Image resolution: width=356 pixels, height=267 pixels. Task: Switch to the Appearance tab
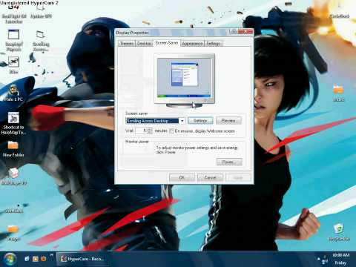tap(192, 44)
